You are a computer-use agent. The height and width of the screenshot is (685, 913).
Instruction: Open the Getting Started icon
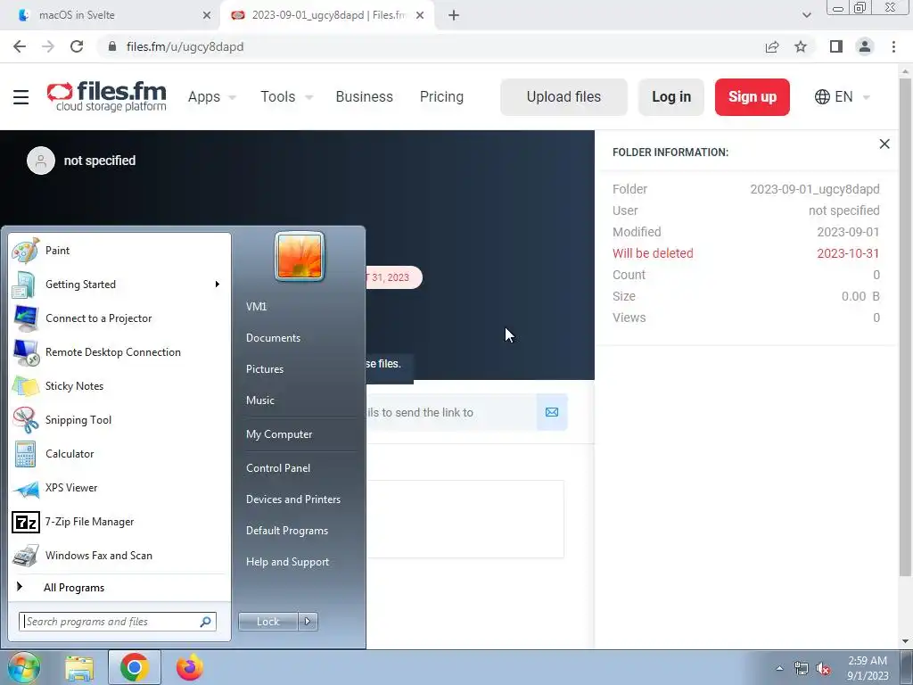[x=25, y=285]
